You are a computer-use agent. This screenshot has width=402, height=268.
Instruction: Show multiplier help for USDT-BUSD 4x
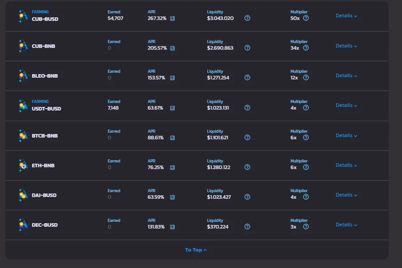[x=306, y=108]
